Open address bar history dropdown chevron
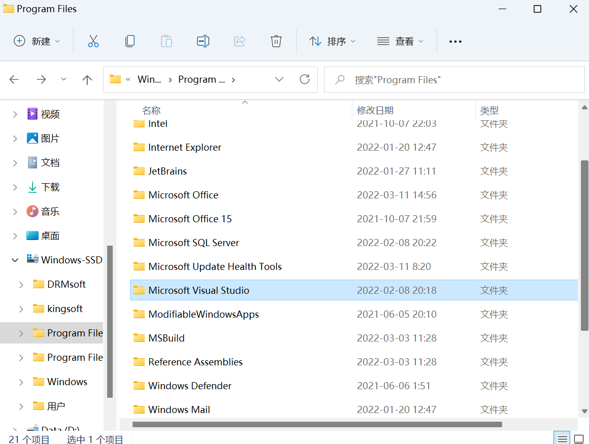 click(279, 79)
